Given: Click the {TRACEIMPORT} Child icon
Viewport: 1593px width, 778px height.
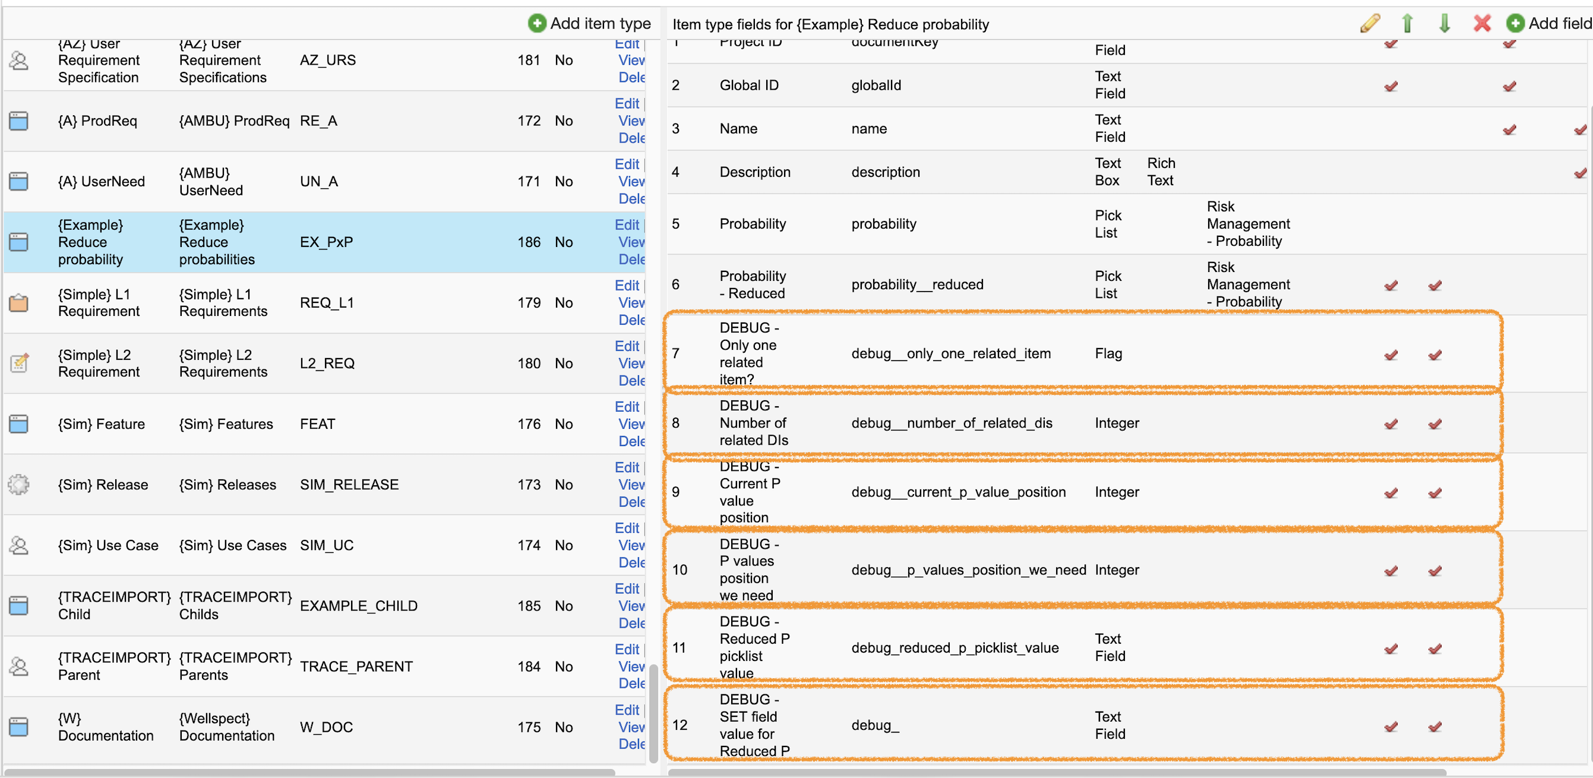Looking at the screenshot, I should 19,605.
